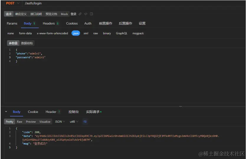The width and height of the screenshot is (247, 159).
Task: Open the Auth tab
Action: tap(88, 23)
